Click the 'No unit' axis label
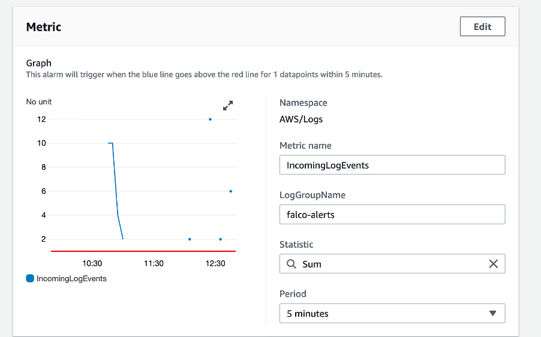Screen dimensions: 541x337 click(38, 102)
